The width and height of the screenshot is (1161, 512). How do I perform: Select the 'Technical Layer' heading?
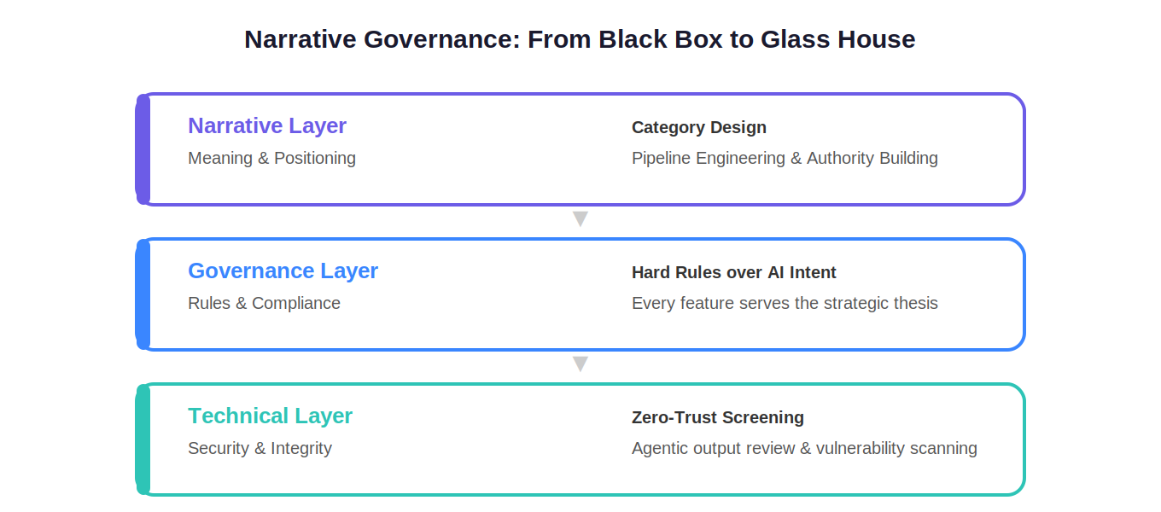270,416
